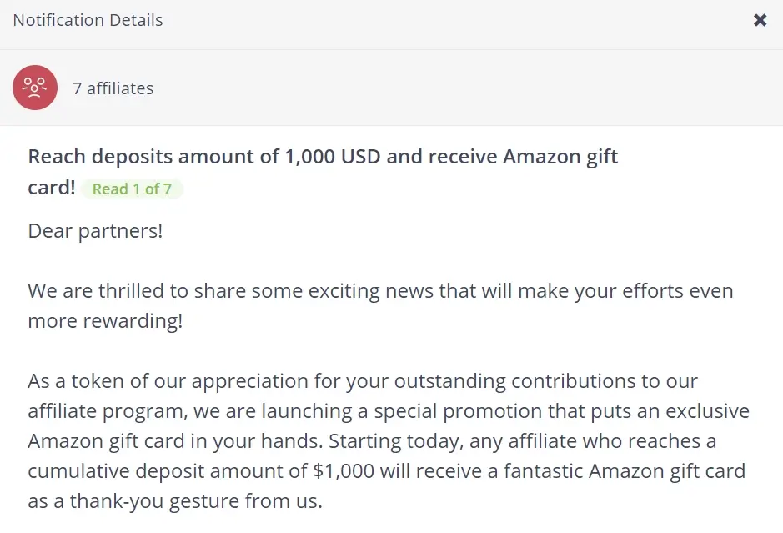Click 'cumulative deposit amount' text
This screenshot has height=533, width=783.
[157, 471]
